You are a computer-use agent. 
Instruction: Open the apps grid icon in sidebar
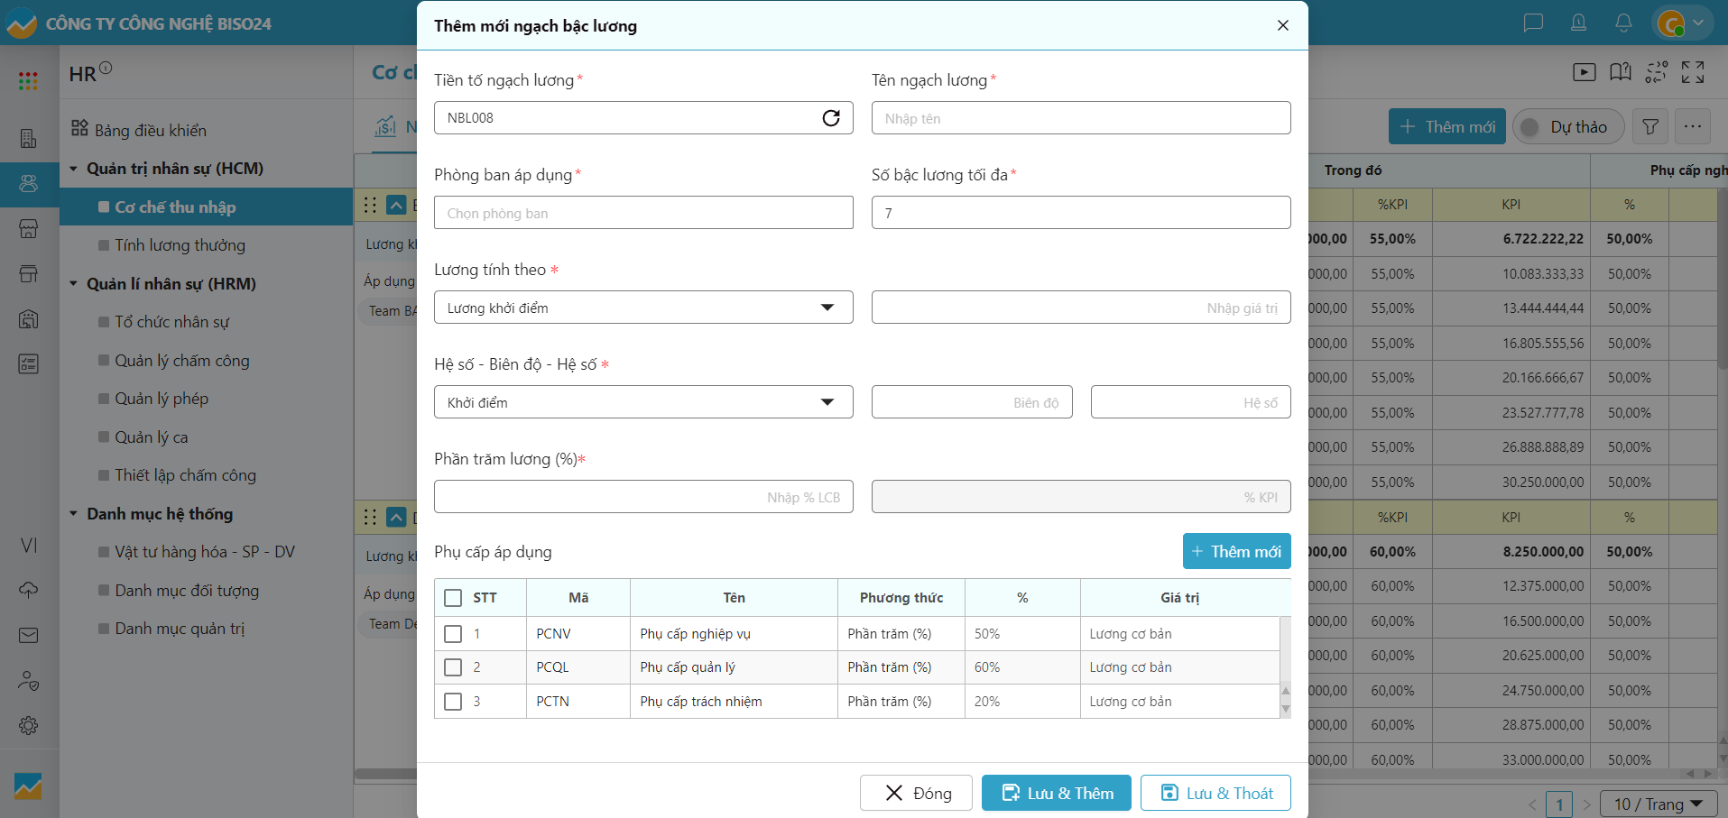28,81
